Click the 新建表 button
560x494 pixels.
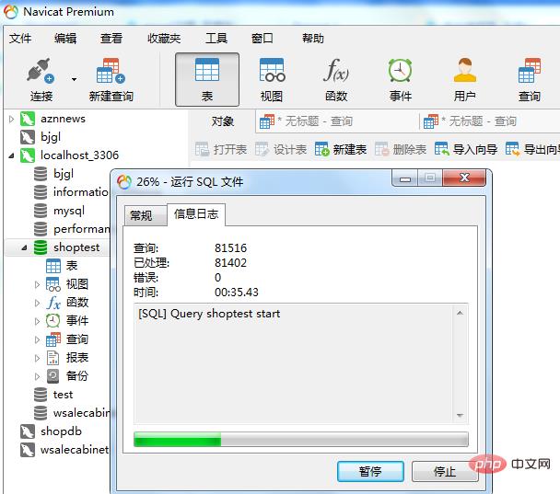341,149
